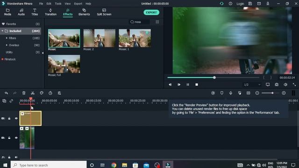The height and width of the screenshot is (168, 299).
Task: Add a marker with shield icon
Action: pos(222,93)
